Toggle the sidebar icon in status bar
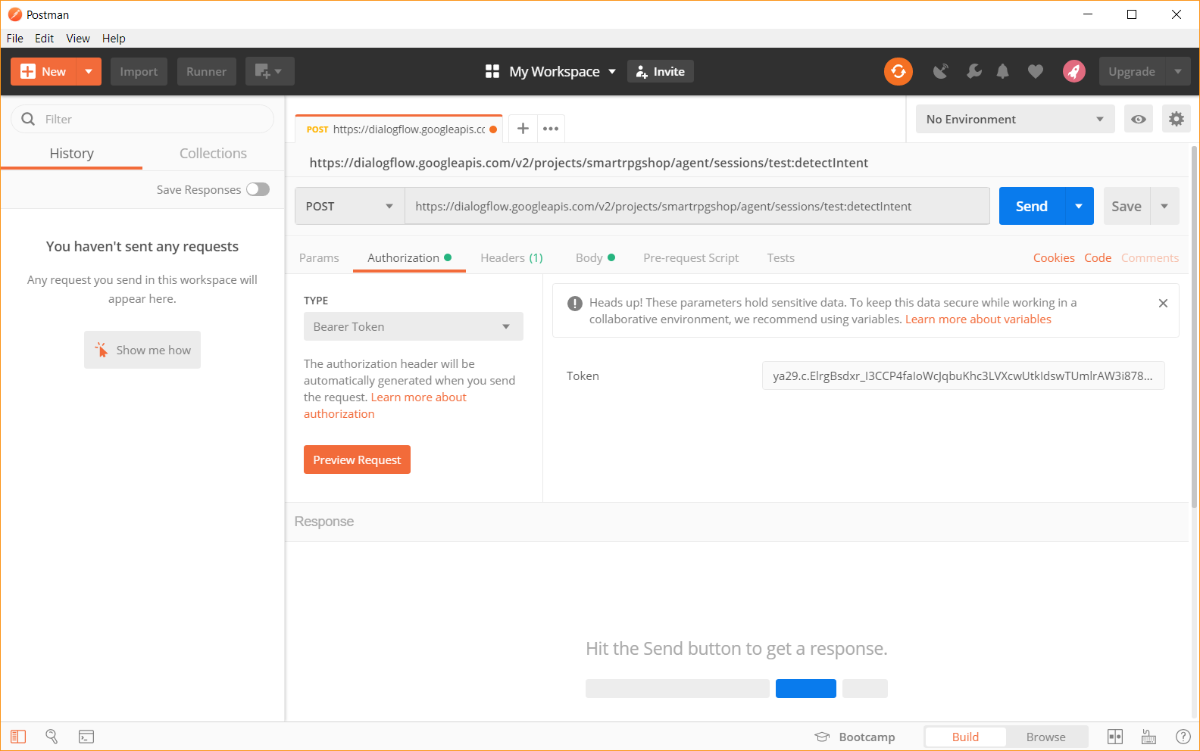The width and height of the screenshot is (1200, 751). [x=18, y=737]
